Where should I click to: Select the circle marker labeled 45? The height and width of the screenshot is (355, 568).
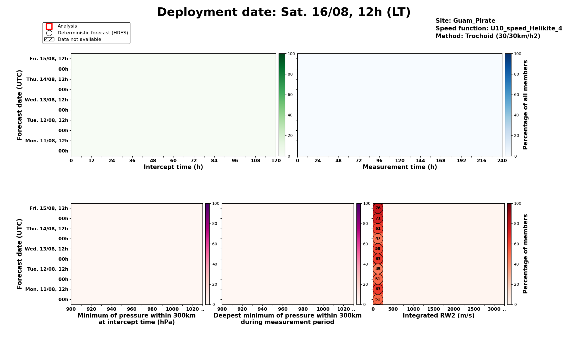(x=378, y=269)
